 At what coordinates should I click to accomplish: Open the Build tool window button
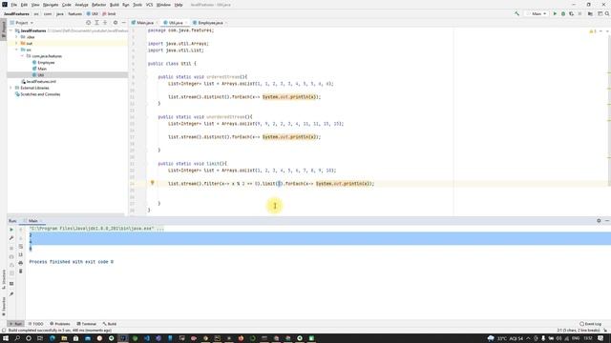110,324
